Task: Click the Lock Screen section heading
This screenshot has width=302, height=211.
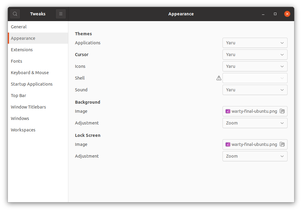Action: (88, 135)
